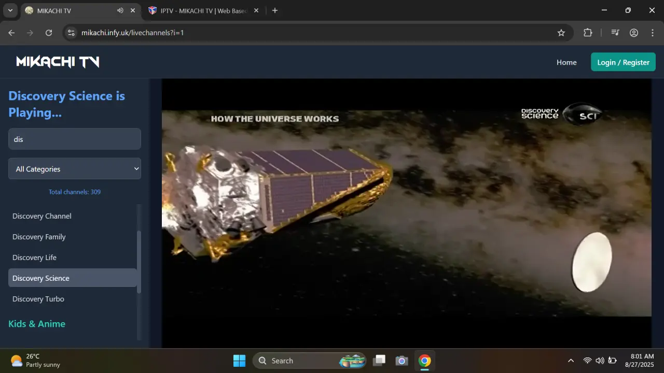Open the Chrome three-dot menu
The height and width of the screenshot is (373, 664).
point(653,33)
